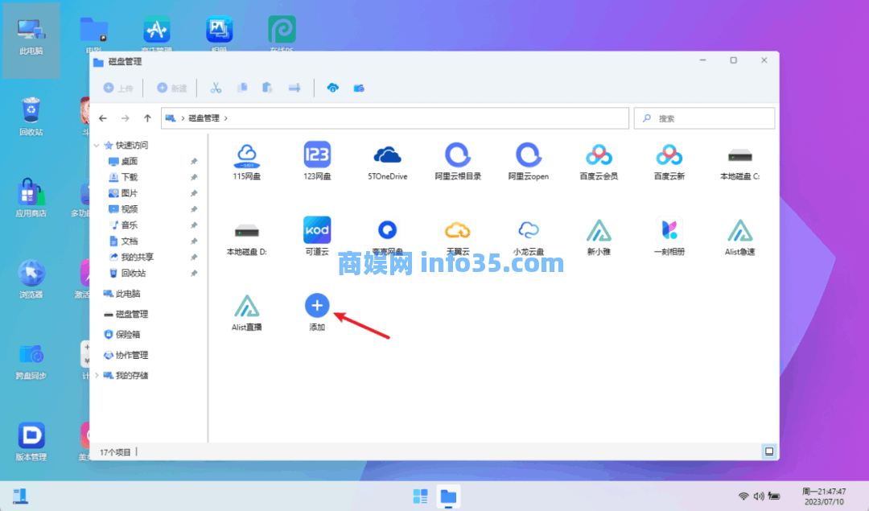The width and height of the screenshot is (869, 511).
Task: Select 文档 in quick access
Action: coord(129,241)
